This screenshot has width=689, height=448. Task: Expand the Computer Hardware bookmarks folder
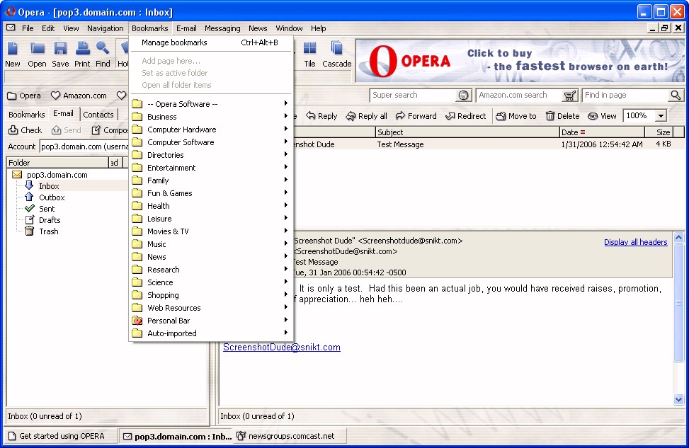(x=211, y=130)
